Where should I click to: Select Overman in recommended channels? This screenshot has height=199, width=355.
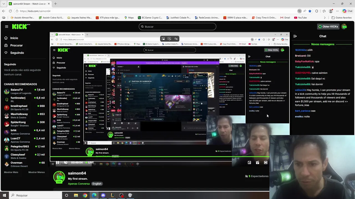[x=24, y=164]
